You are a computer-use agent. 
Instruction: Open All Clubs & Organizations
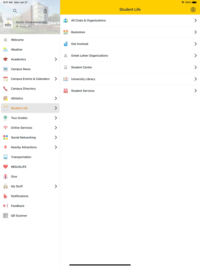tap(88, 21)
